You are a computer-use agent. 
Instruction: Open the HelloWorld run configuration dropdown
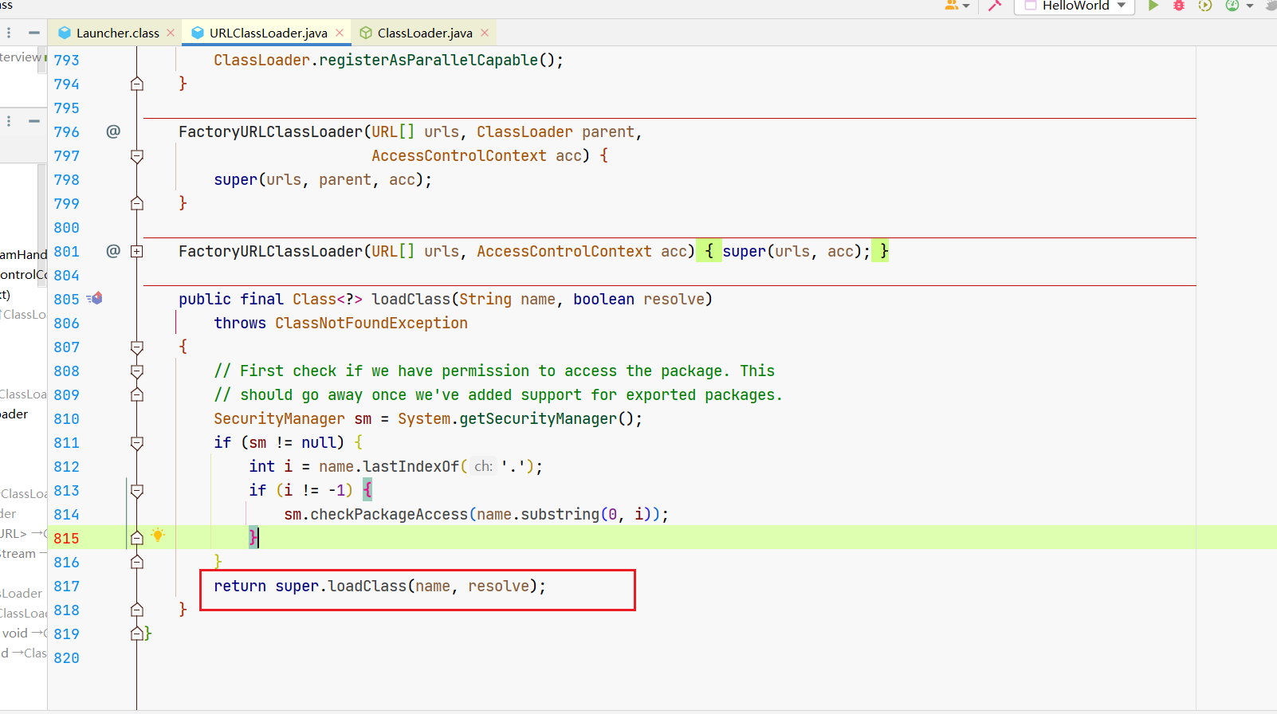click(x=1075, y=6)
